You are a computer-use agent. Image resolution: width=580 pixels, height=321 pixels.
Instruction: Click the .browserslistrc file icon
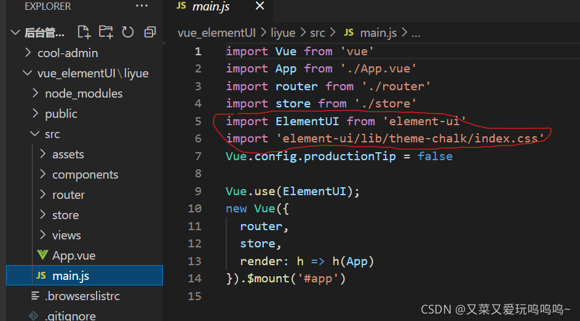pos(35,296)
